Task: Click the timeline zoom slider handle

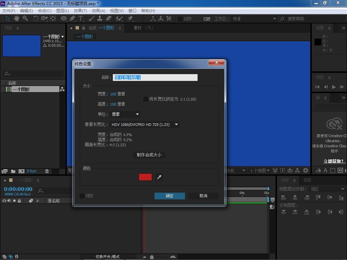Action: click(x=152, y=257)
